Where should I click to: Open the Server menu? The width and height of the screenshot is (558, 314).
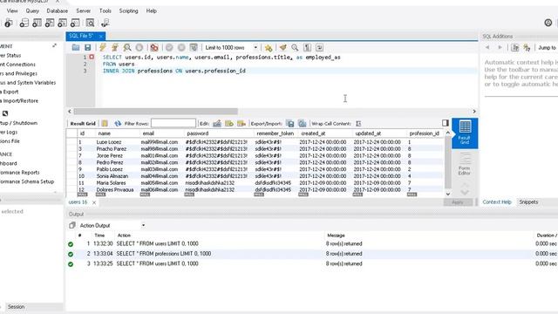pos(84,11)
